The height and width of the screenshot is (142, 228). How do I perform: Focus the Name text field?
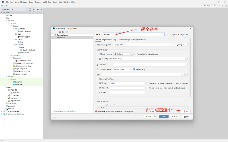coord(134,34)
